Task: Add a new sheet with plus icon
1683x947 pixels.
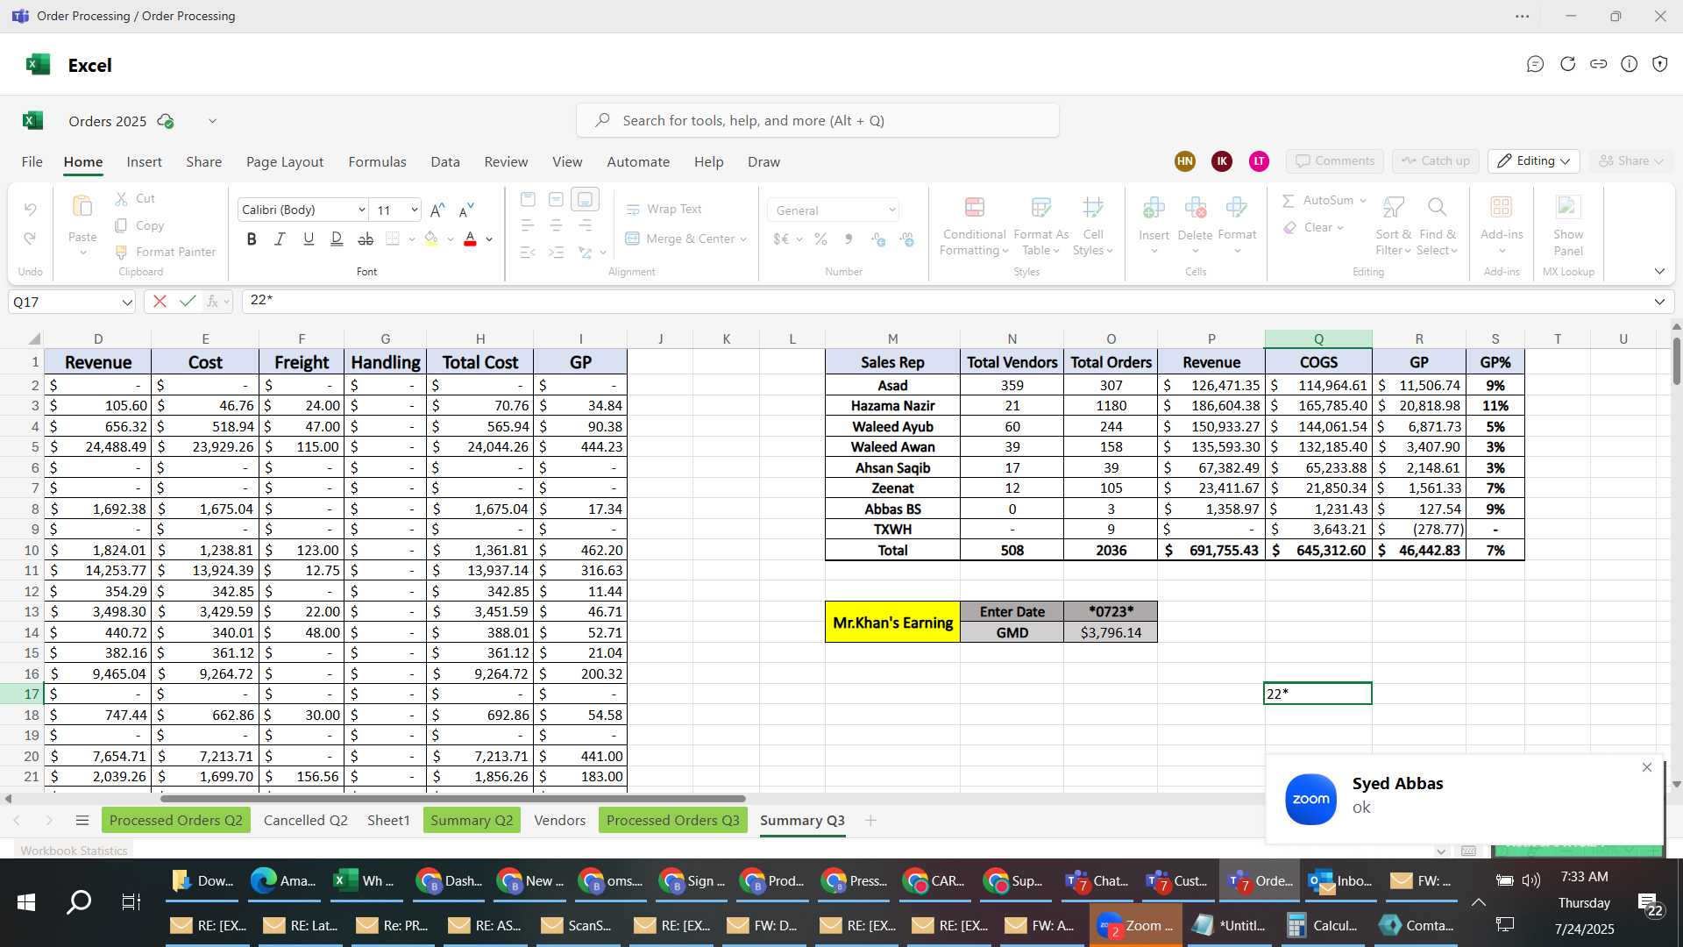Action: tap(870, 821)
